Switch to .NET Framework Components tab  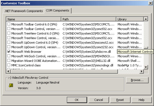point(23,11)
